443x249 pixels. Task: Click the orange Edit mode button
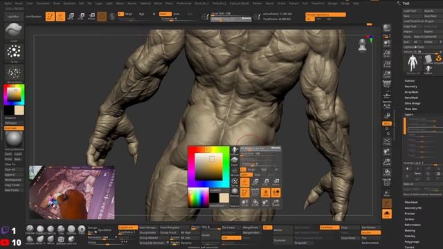point(50,17)
